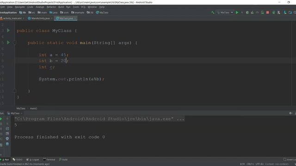
Task: Open the TODO tool window button
Action: click(x=18, y=160)
